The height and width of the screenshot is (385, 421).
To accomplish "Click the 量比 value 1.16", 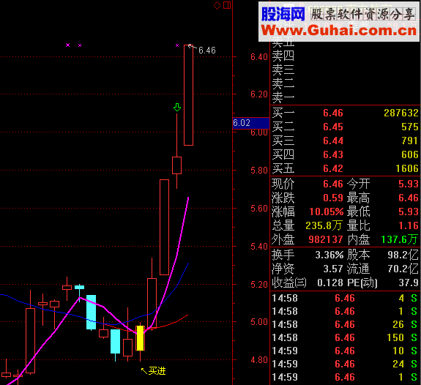I will pos(409,225).
